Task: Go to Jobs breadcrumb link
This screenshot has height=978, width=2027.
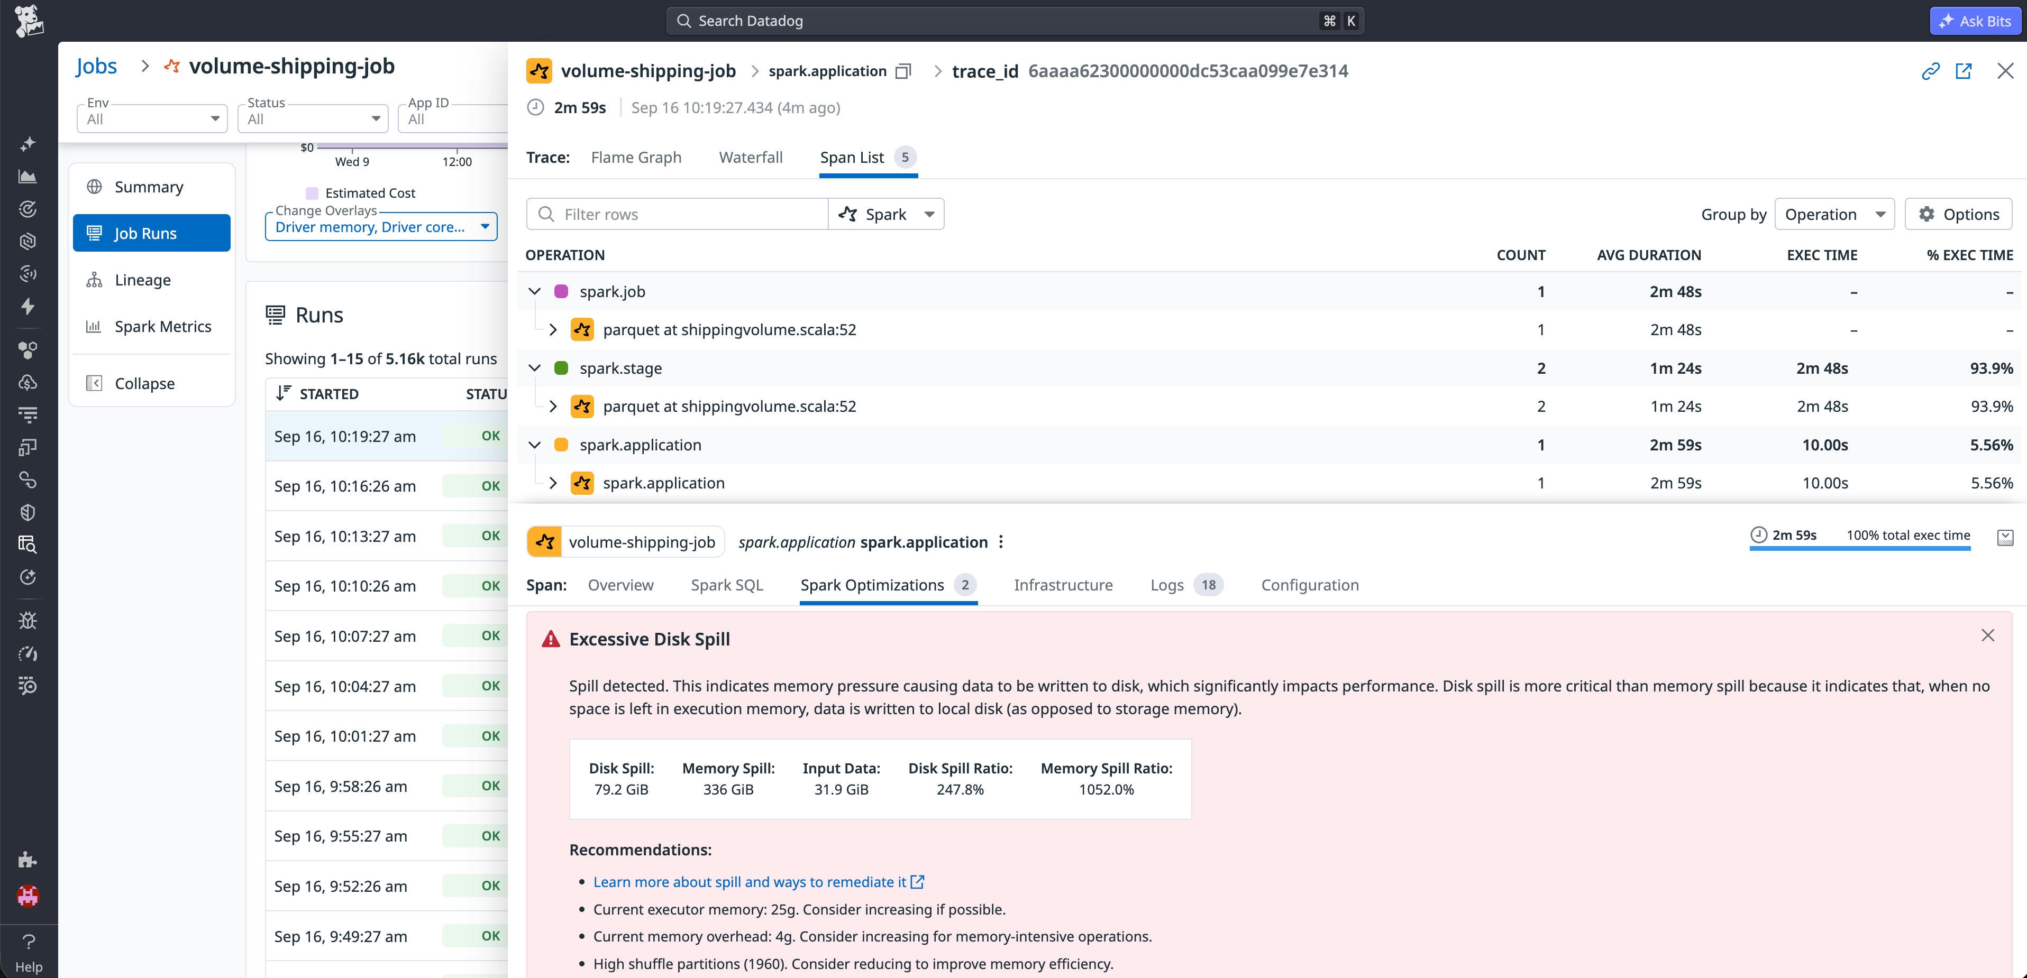Action: 96,66
